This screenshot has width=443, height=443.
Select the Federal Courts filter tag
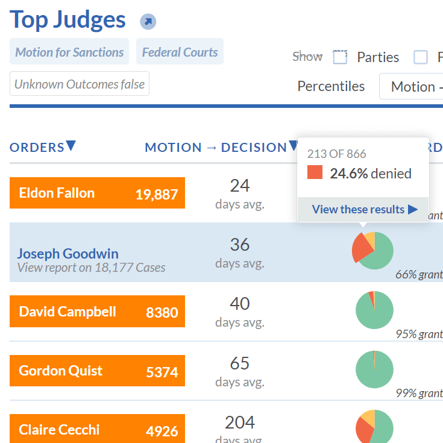click(180, 52)
